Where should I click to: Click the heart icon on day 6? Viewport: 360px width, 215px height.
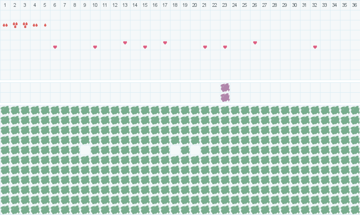pyautogui.click(x=55, y=47)
